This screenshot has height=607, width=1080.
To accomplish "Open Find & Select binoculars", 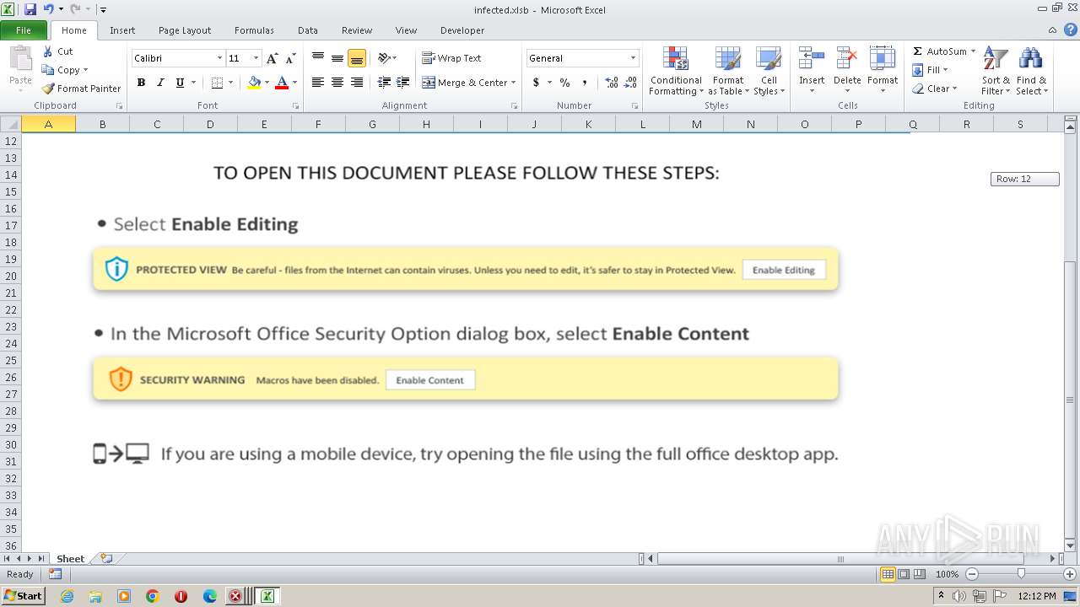I will [1031, 71].
